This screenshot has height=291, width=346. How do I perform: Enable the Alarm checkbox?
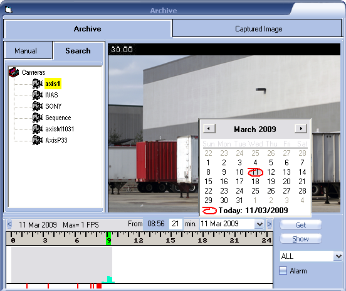[283, 271]
